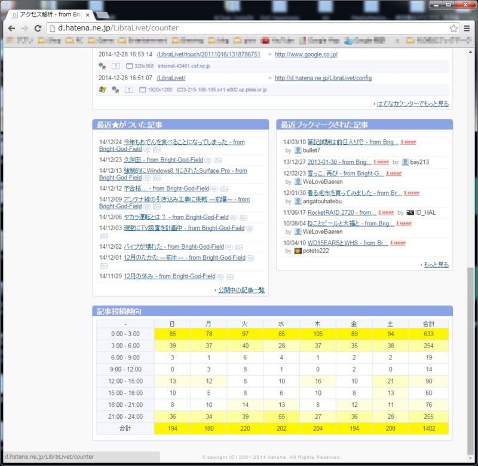The height and width of the screenshot is (466, 478).
Task: Click the comment icon after バイブが壊れた entry
Action: click(229, 247)
